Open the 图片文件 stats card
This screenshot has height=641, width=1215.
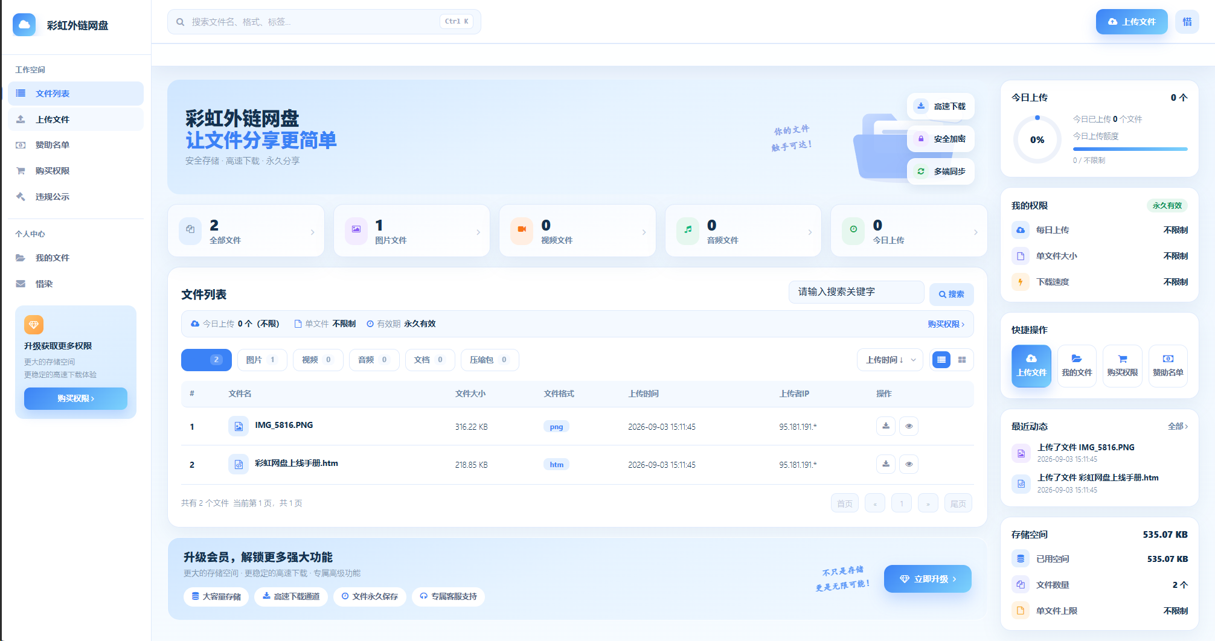(x=412, y=231)
